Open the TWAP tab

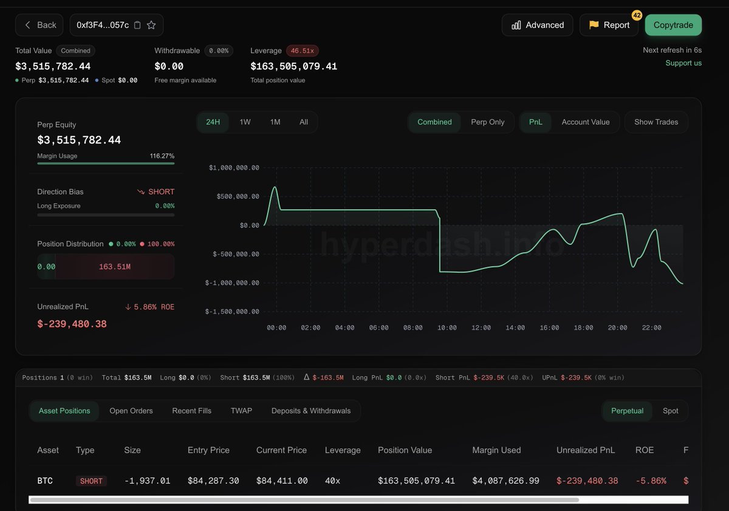pos(241,411)
